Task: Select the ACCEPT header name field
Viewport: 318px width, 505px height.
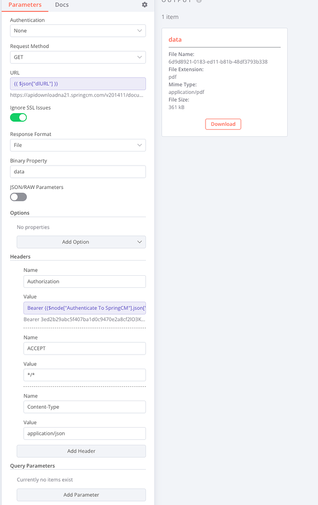Action: pyautogui.click(x=84, y=348)
